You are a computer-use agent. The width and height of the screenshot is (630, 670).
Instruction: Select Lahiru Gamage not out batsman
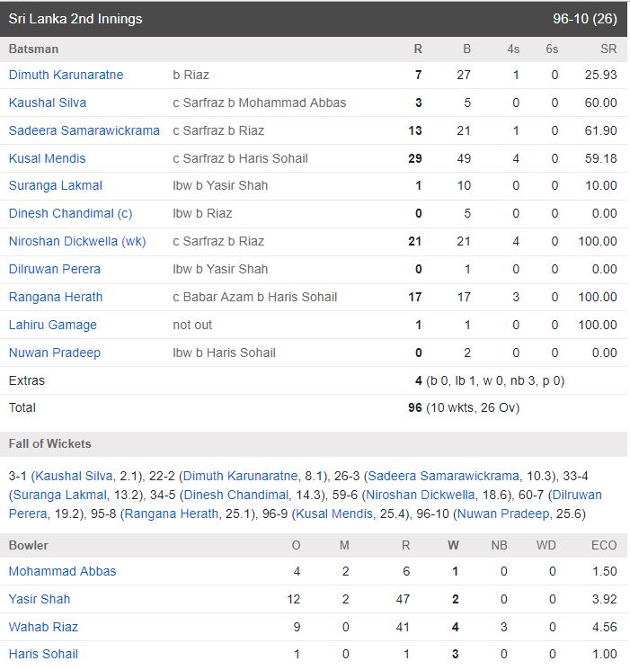(52, 325)
